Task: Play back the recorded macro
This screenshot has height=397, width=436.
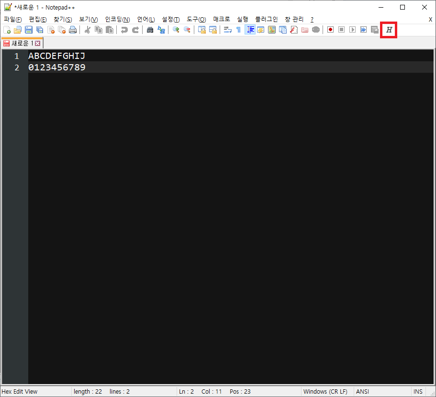Action: [x=353, y=30]
